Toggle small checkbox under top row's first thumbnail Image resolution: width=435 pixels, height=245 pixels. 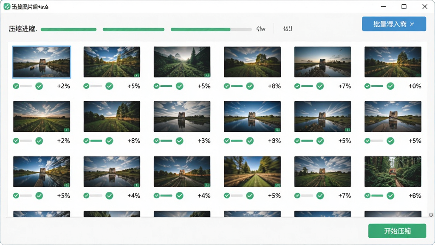point(16,86)
